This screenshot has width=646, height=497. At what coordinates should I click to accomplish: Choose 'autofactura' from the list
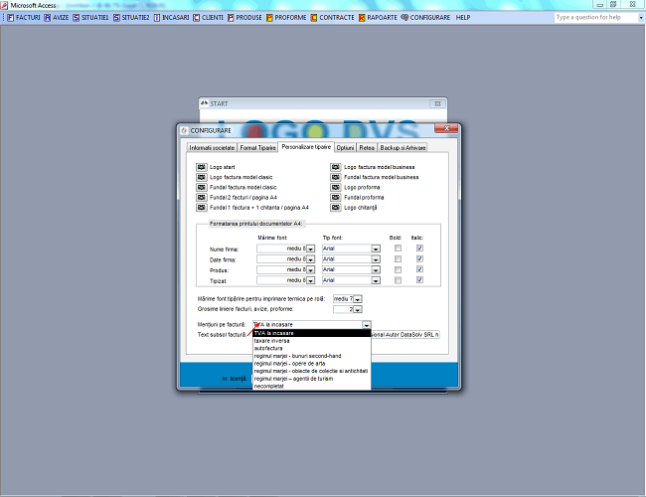[x=312, y=348]
